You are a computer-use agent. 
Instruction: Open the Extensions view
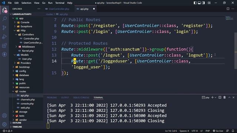(4, 45)
